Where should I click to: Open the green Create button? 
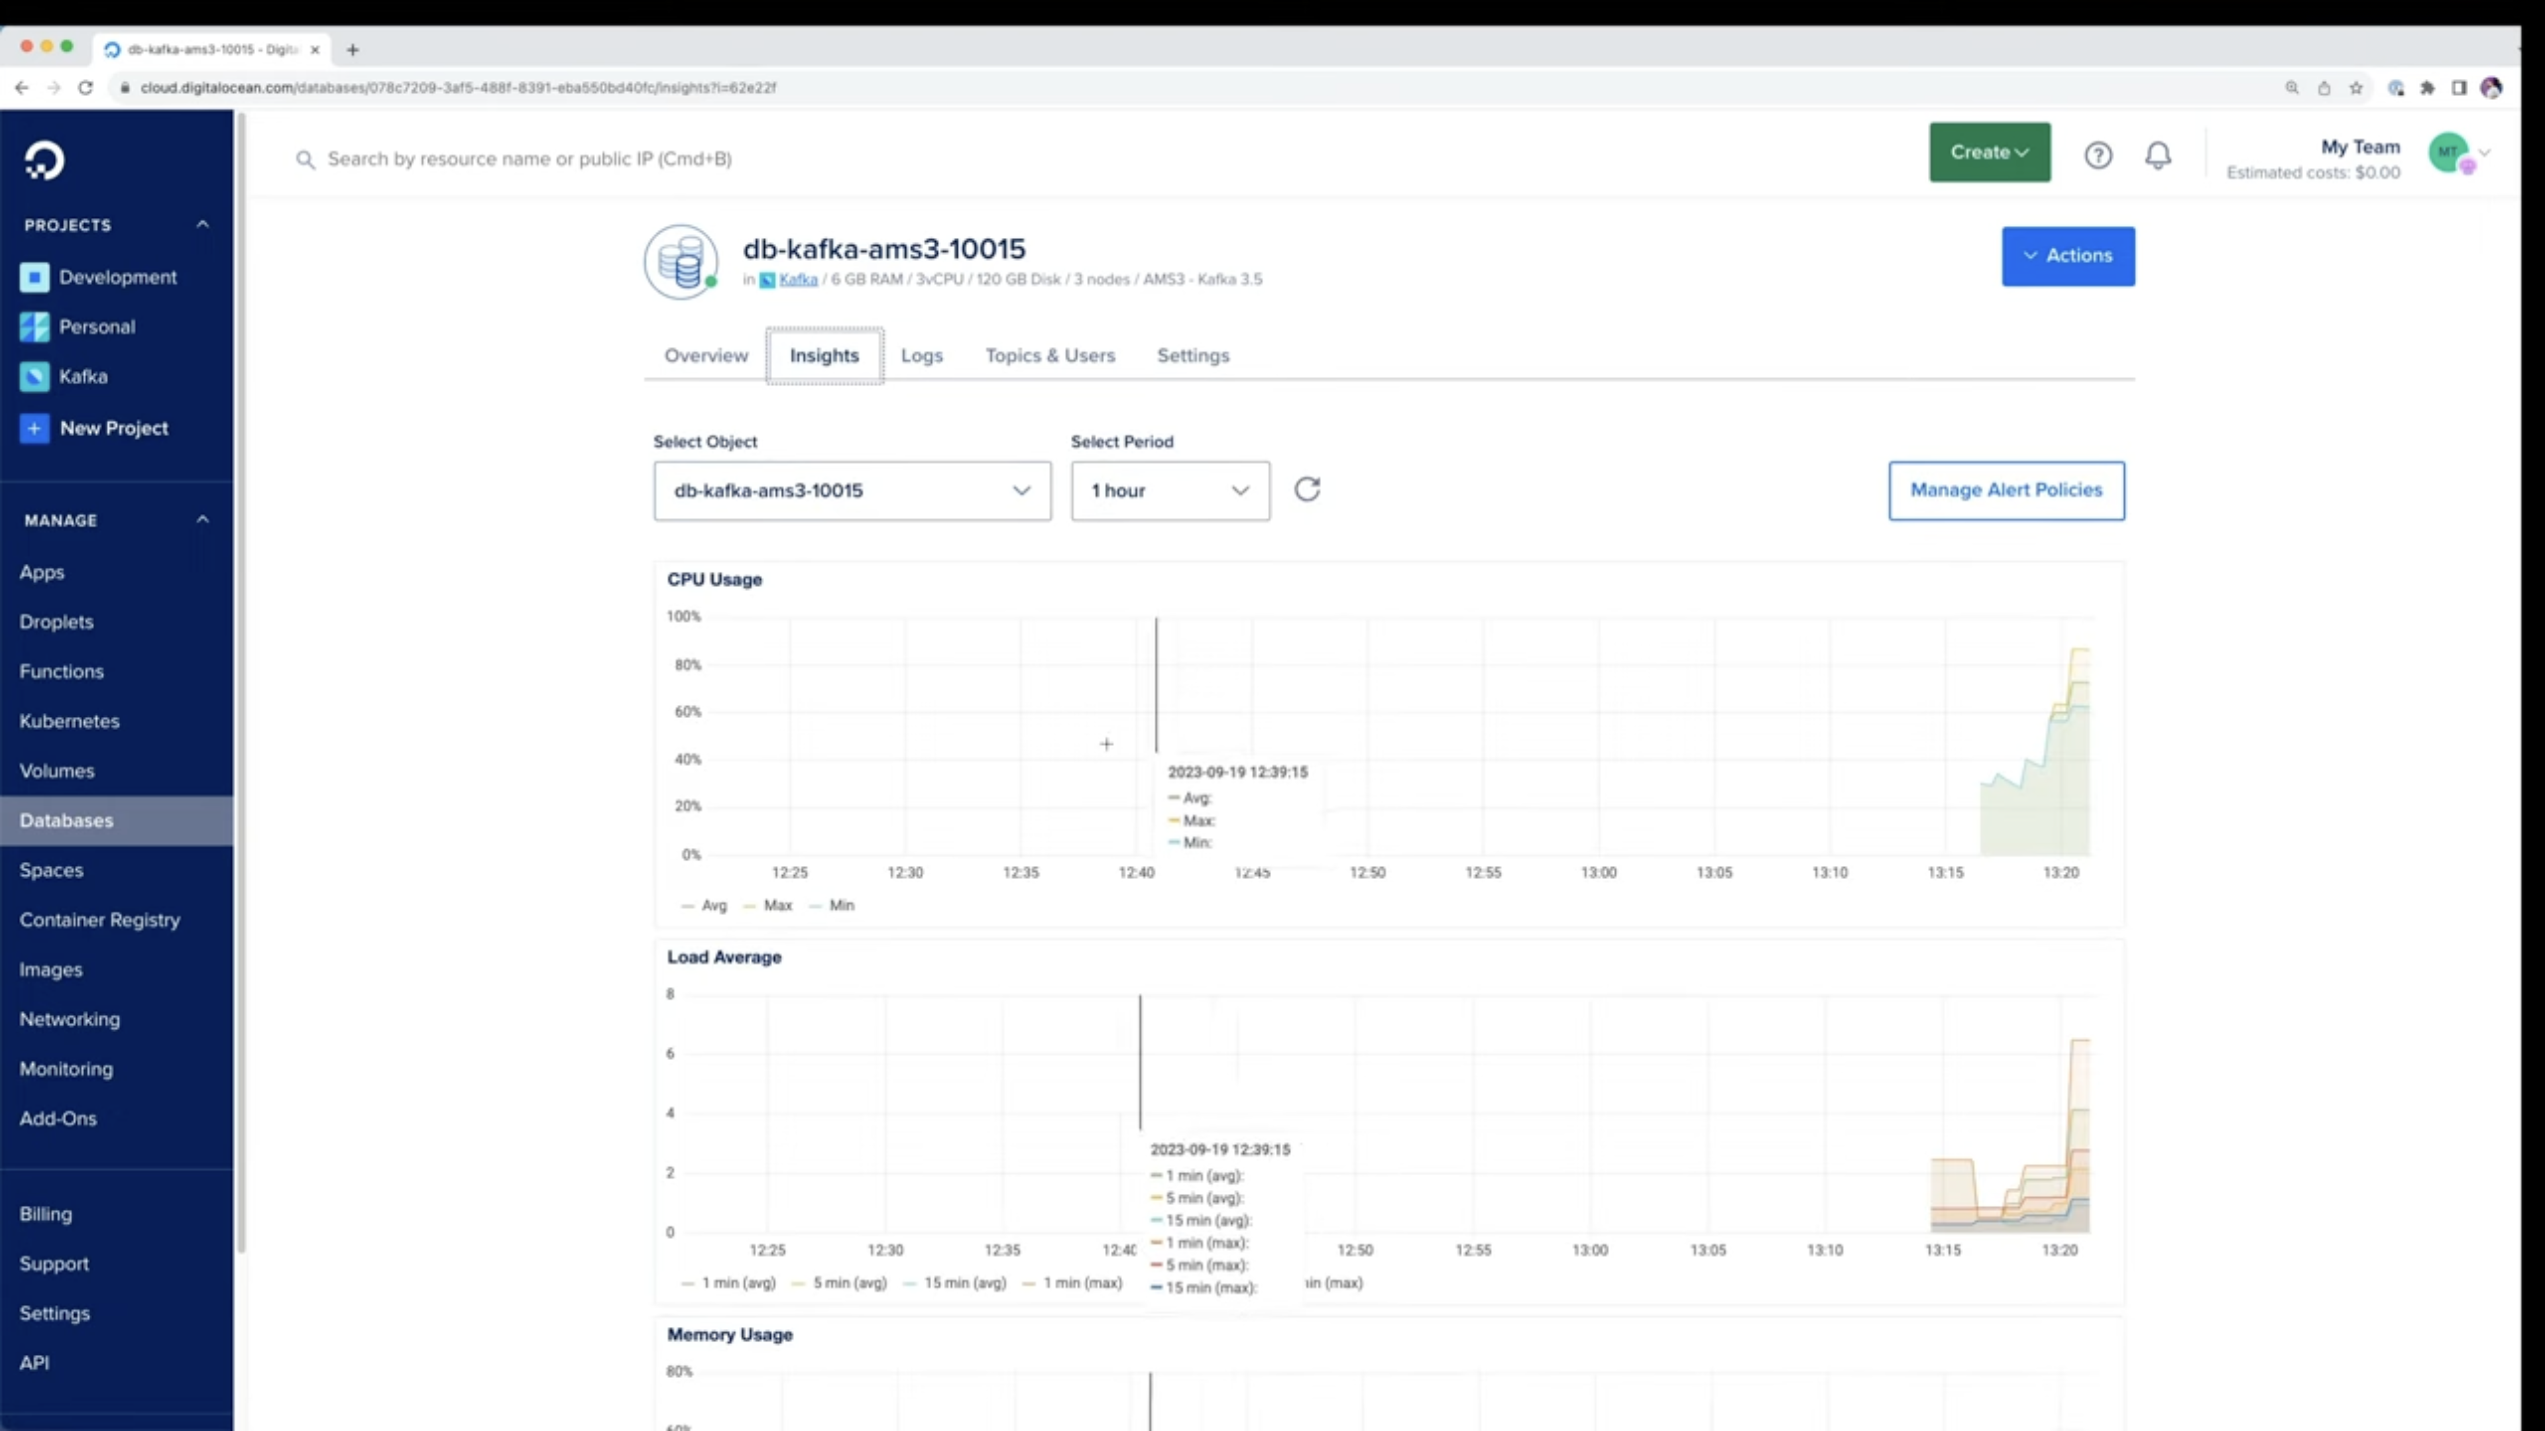1989,152
